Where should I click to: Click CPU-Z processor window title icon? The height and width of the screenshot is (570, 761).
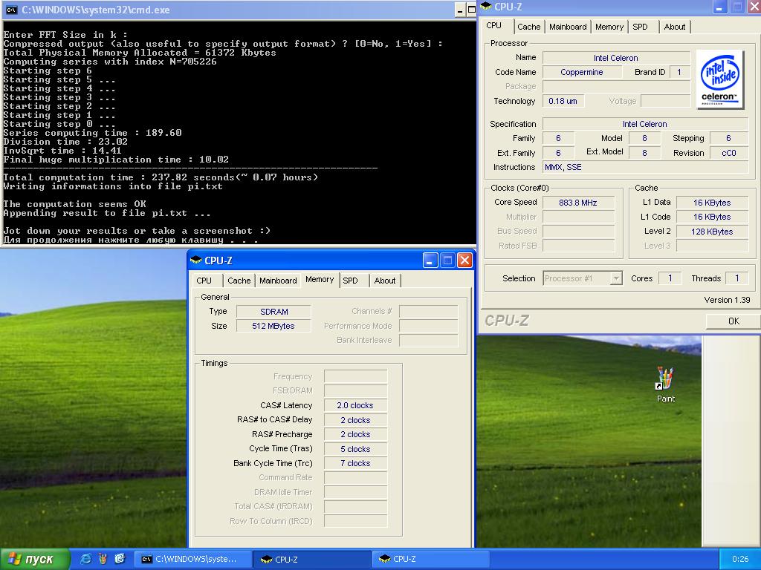click(486, 6)
